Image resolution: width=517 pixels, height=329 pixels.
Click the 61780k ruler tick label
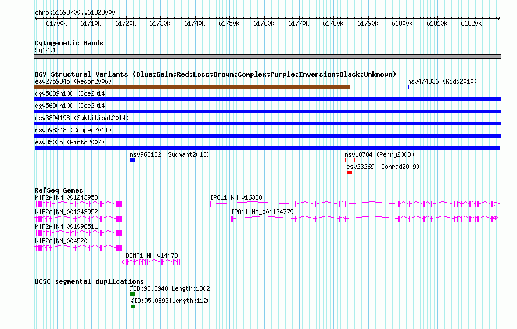333,24
